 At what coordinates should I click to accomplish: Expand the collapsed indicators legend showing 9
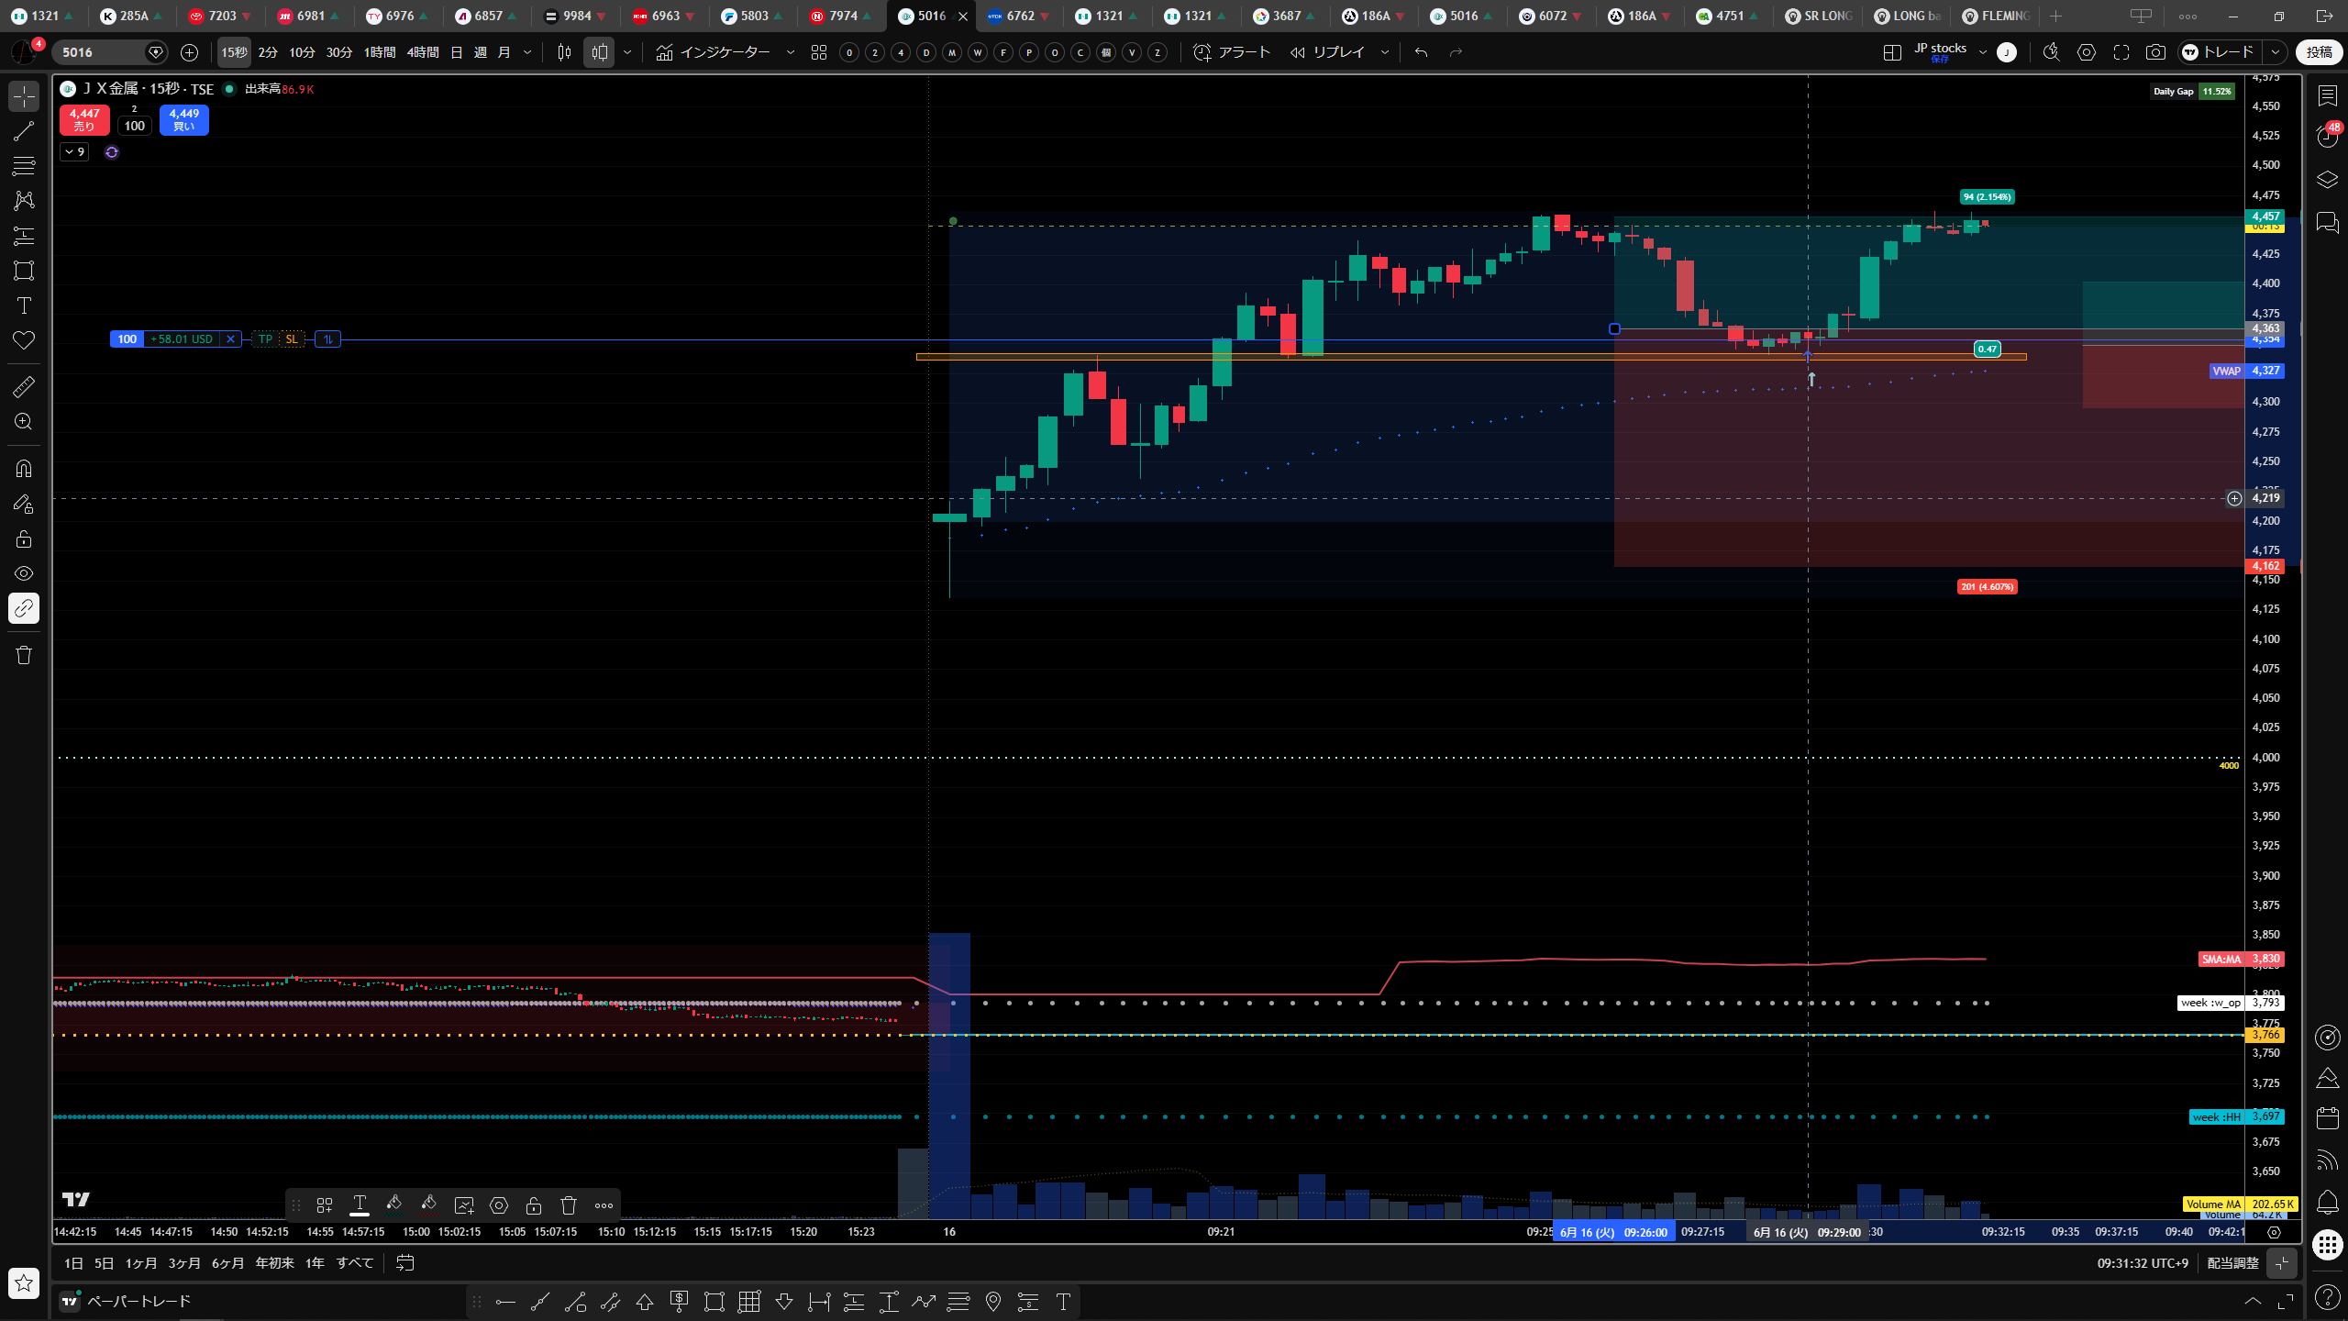(x=74, y=152)
